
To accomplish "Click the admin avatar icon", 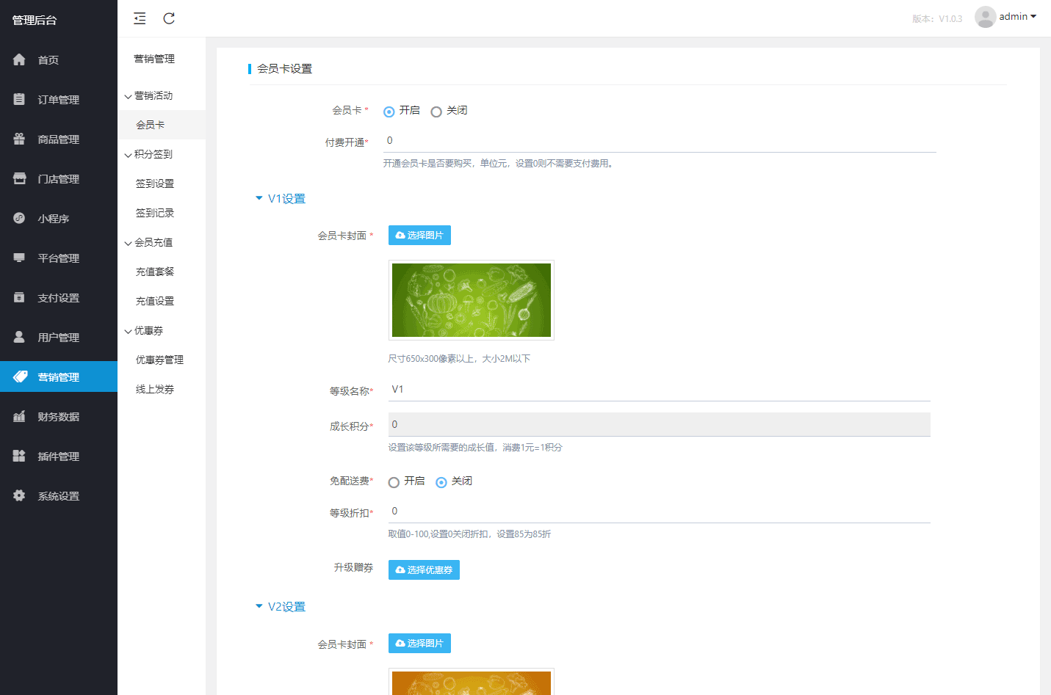I will coord(985,17).
